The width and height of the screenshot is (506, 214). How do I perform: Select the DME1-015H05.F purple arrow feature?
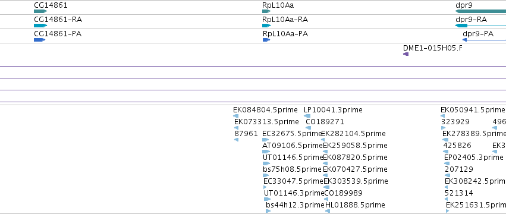pos(406,54)
